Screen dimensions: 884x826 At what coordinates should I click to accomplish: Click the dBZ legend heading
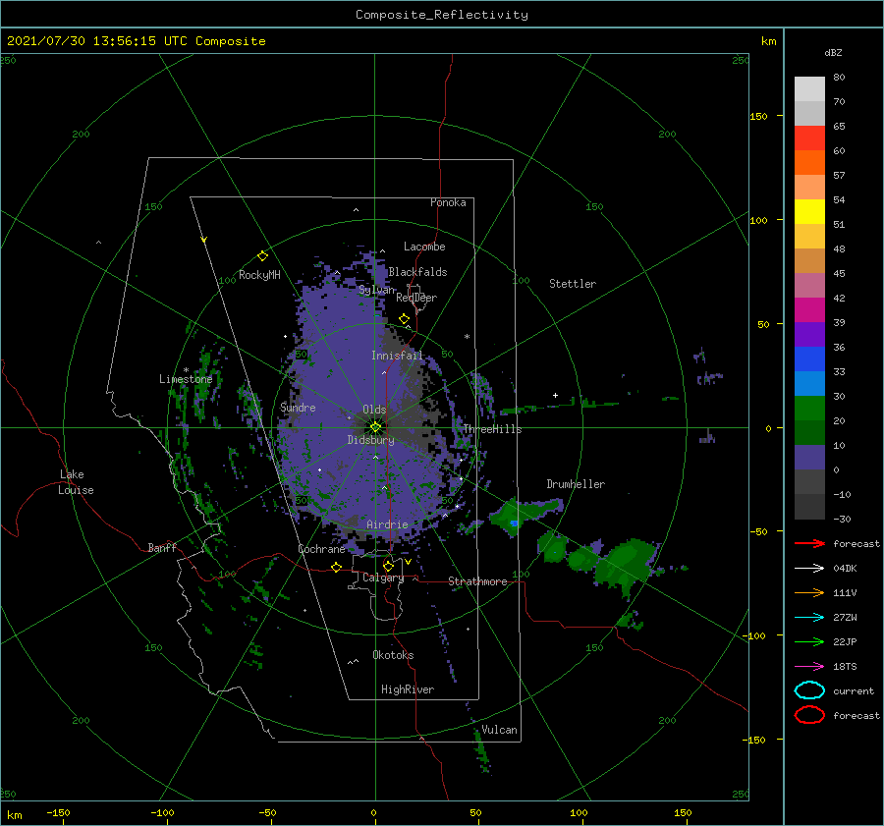pos(833,52)
